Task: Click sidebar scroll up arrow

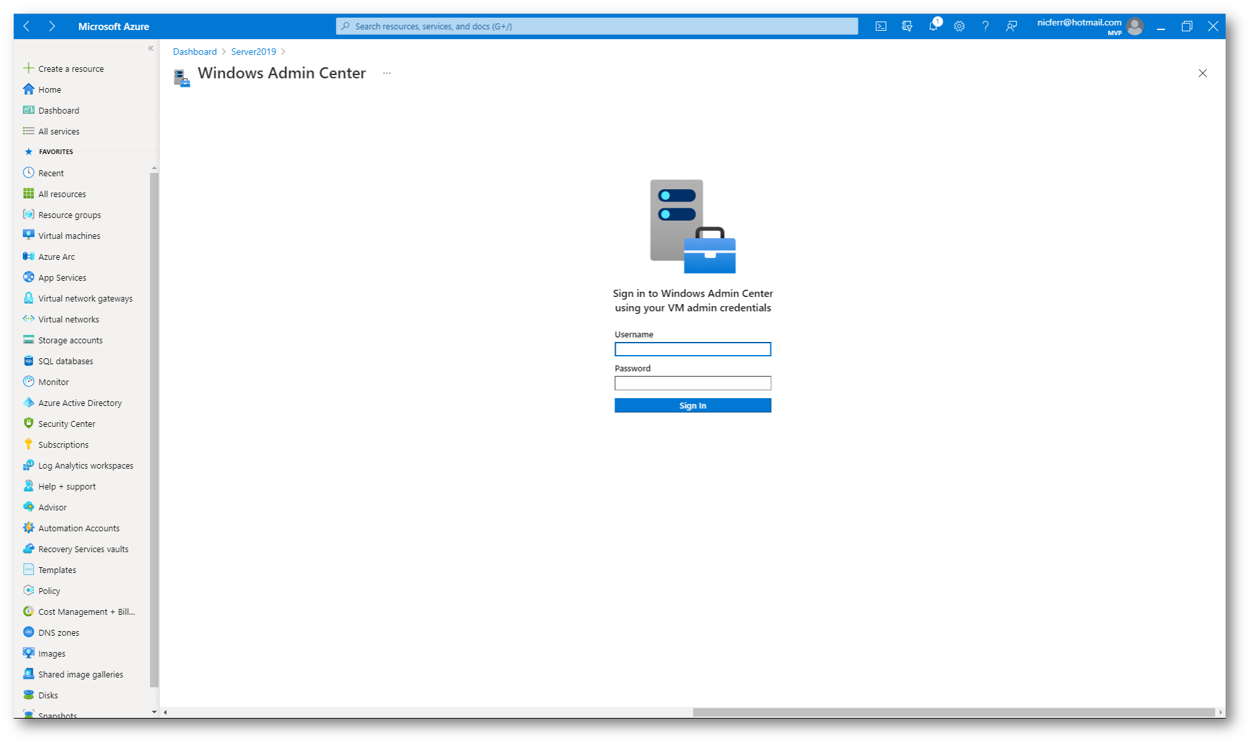Action: (x=154, y=168)
